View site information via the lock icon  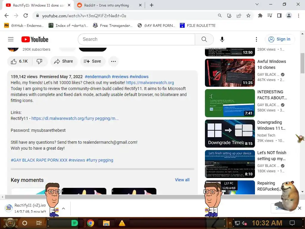pyautogui.click(x=38, y=16)
